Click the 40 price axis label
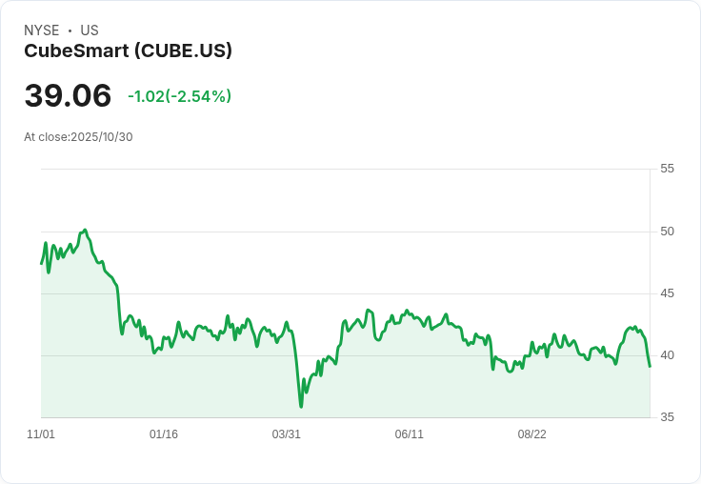The width and height of the screenshot is (701, 484). (667, 355)
